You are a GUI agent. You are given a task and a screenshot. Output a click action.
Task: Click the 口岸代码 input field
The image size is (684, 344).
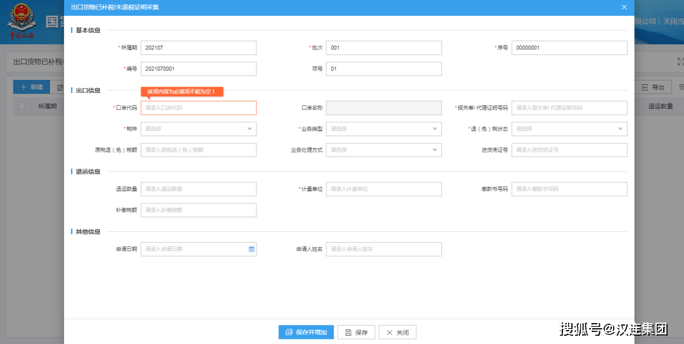tap(198, 108)
